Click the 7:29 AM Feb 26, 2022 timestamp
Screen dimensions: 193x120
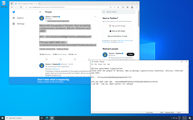(47, 49)
